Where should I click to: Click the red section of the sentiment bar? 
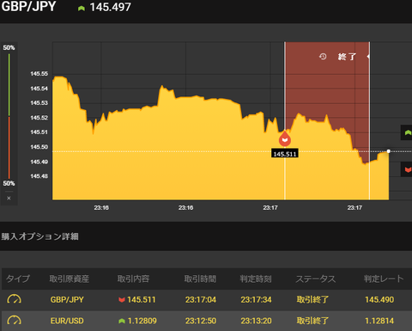coord(9,148)
